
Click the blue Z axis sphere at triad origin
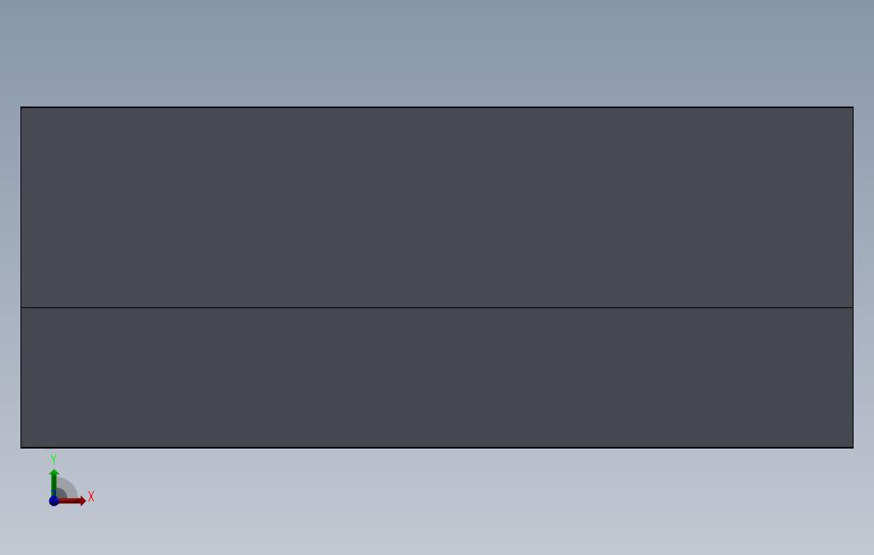tap(54, 501)
